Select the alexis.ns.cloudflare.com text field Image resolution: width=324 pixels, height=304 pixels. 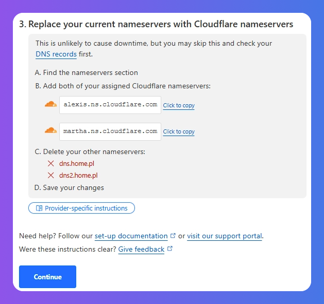pyautogui.click(x=110, y=105)
